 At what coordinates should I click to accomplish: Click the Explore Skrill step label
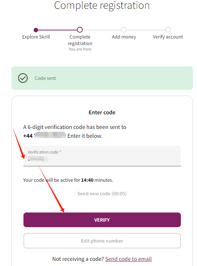coord(36,37)
